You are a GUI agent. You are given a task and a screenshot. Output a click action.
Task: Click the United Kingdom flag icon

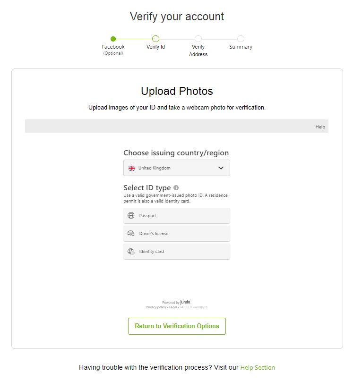click(131, 168)
